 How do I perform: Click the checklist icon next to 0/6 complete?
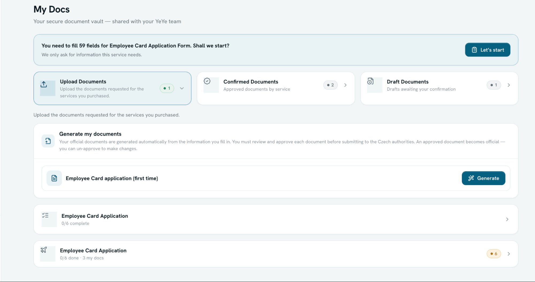(x=45, y=215)
